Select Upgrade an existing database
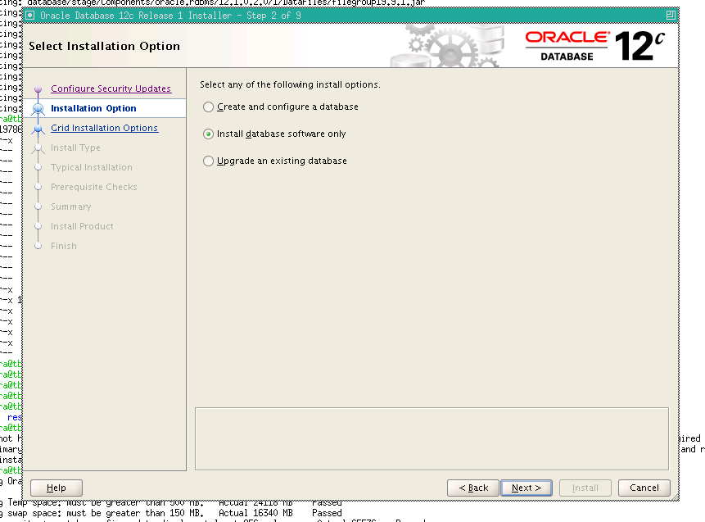Screen dimensions: 705x522 pos(208,161)
